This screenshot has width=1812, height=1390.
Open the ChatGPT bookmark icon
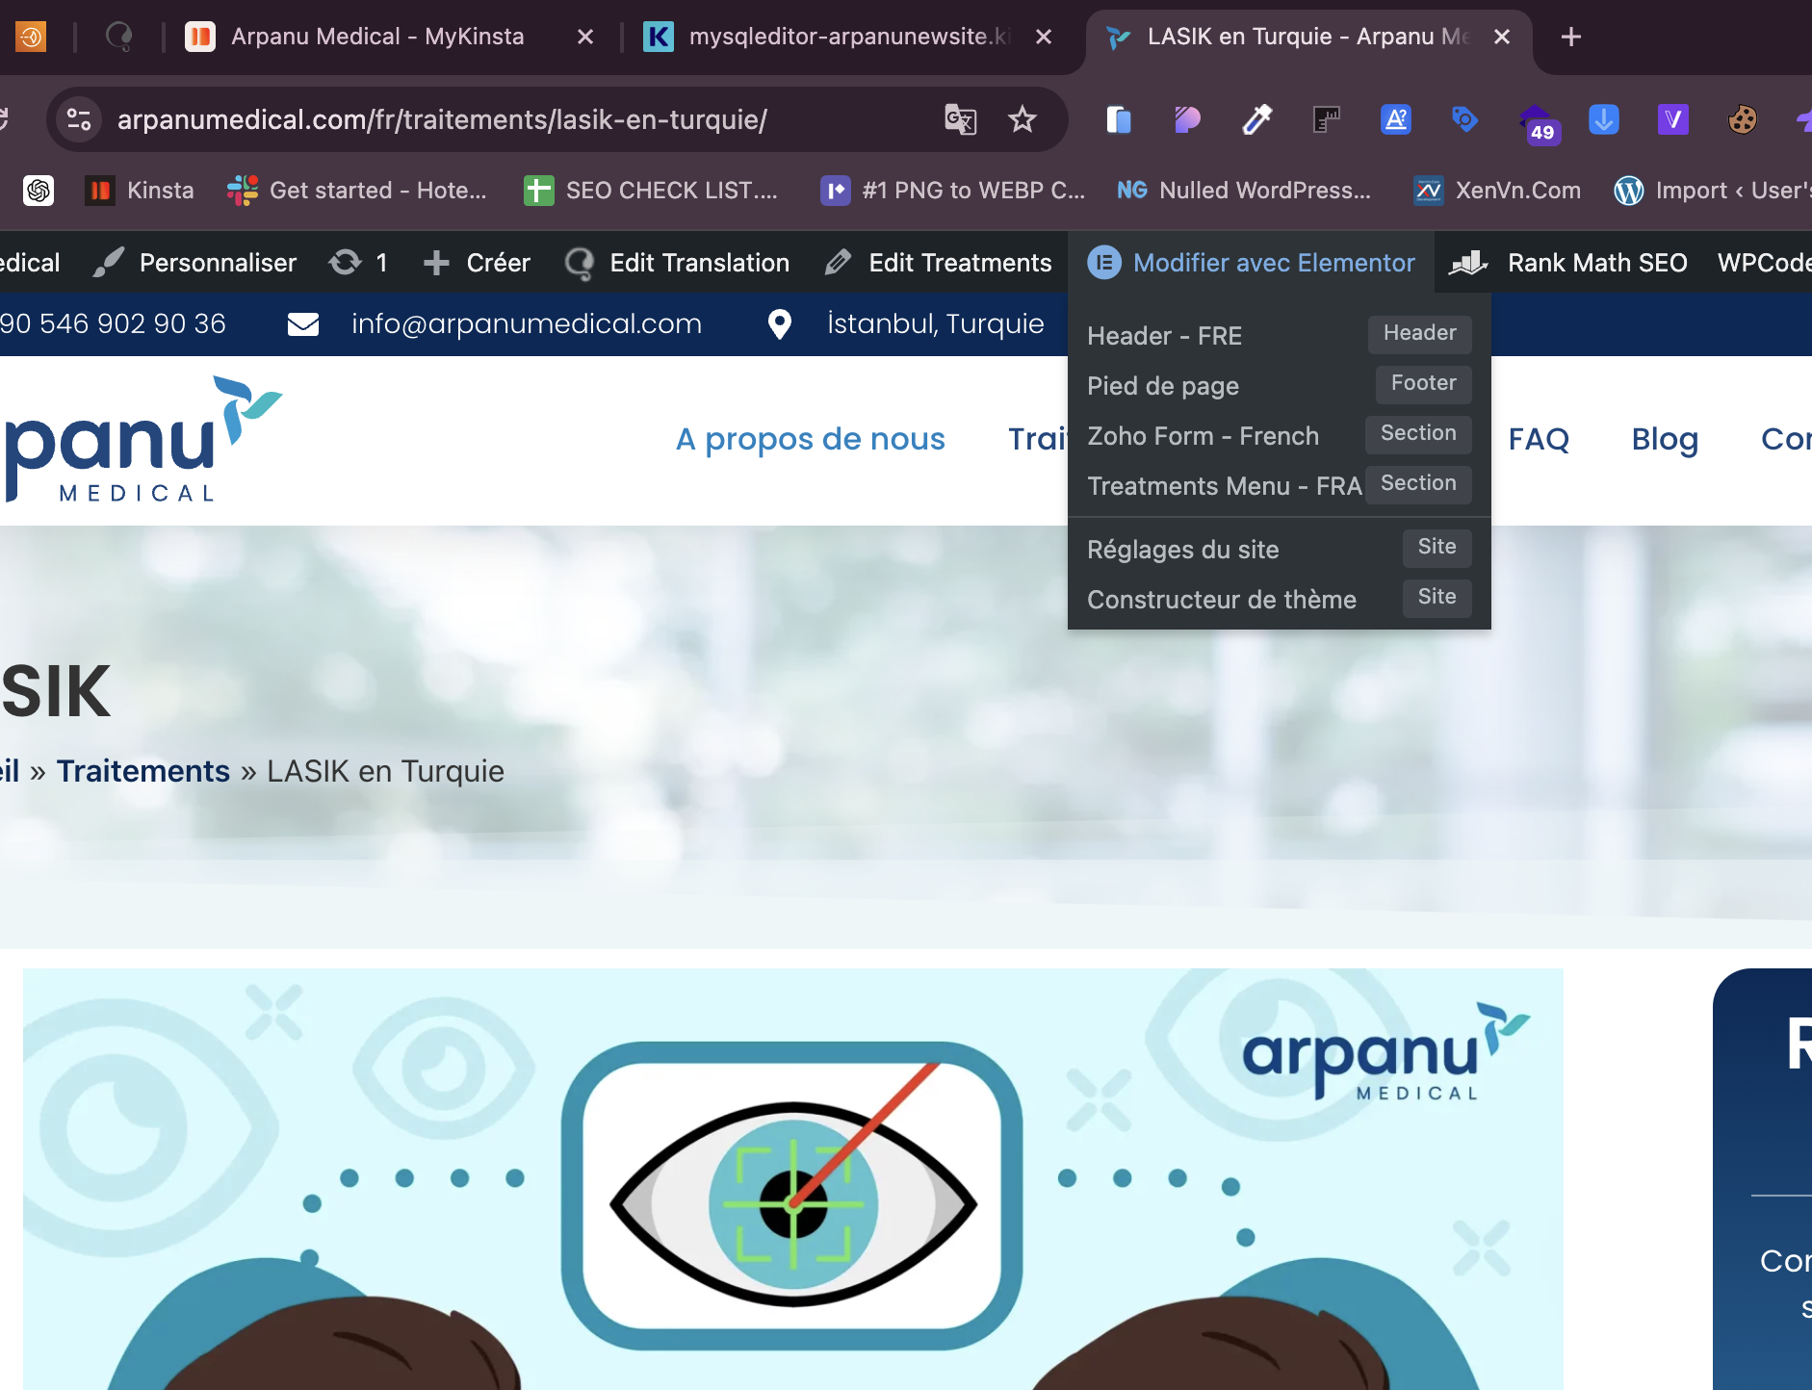39,191
